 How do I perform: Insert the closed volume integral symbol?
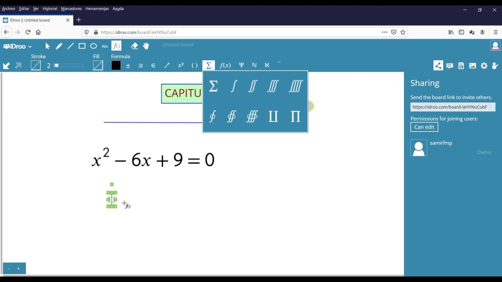click(x=252, y=116)
